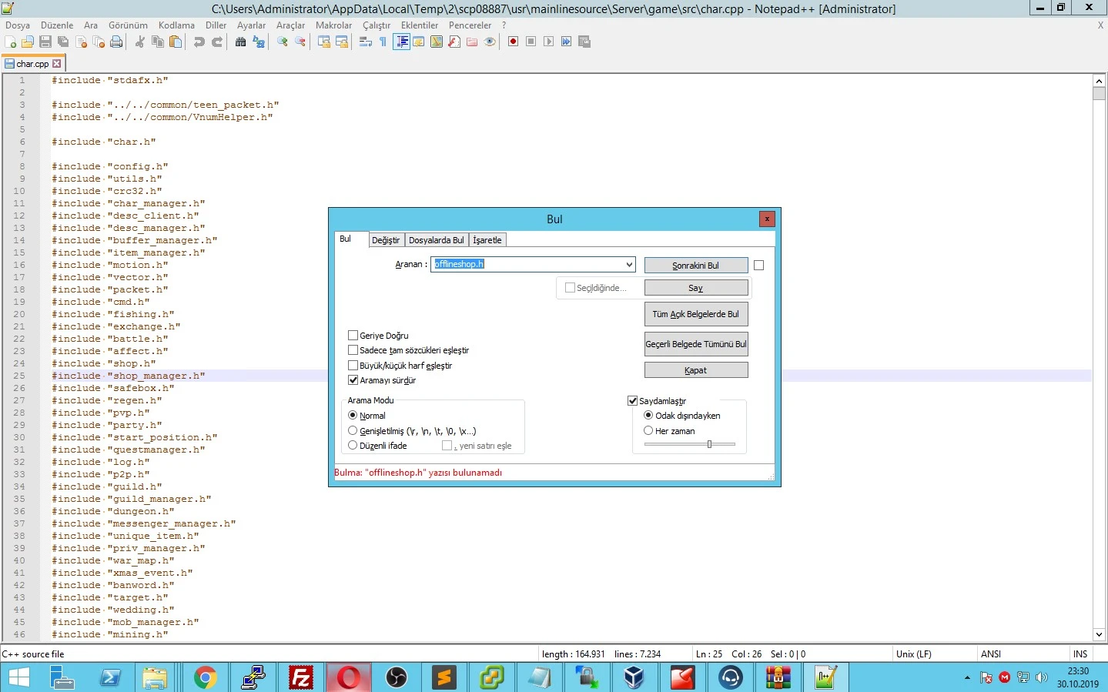Click the Replace toolbar icon
This screenshot has height=692, width=1108.
tap(259, 42)
